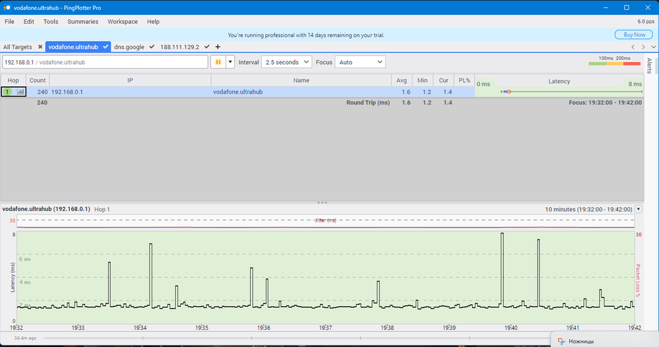Select IP 192.168.0.1 in hop row
659x347 pixels.
point(67,92)
